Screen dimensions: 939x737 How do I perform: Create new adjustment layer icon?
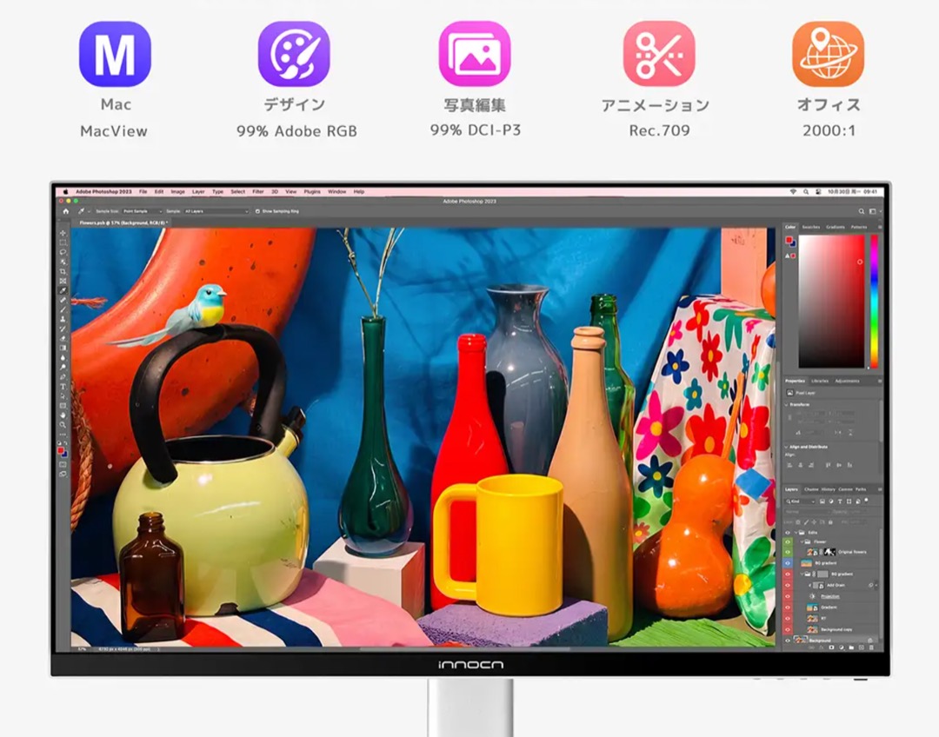[x=842, y=647]
